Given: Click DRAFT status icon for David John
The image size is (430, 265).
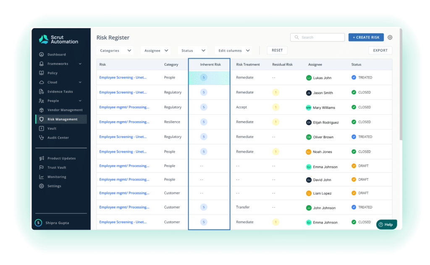Looking at the screenshot, I should [x=354, y=179].
